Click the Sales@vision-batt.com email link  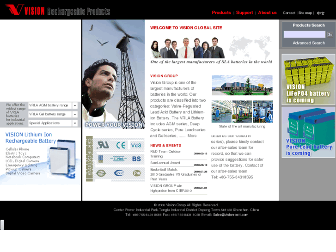(x=231, y=215)
